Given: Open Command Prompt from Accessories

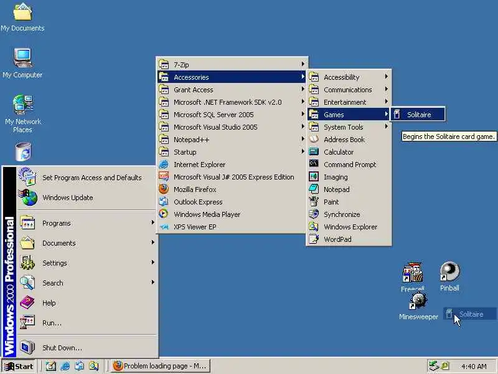Looking at the screenshot, I should pos(349,165).
